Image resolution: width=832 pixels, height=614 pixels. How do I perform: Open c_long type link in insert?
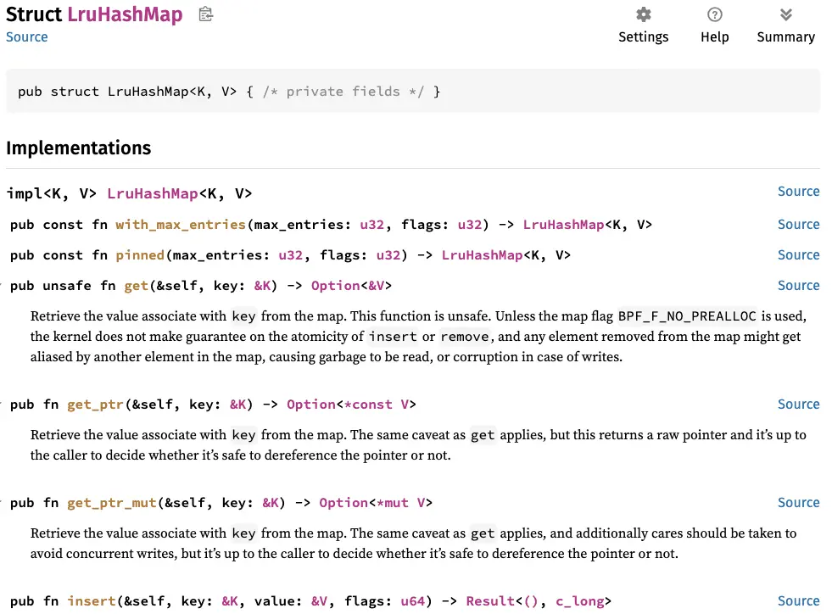point(579,601)
